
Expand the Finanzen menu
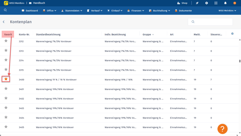(x=136, y=10)
